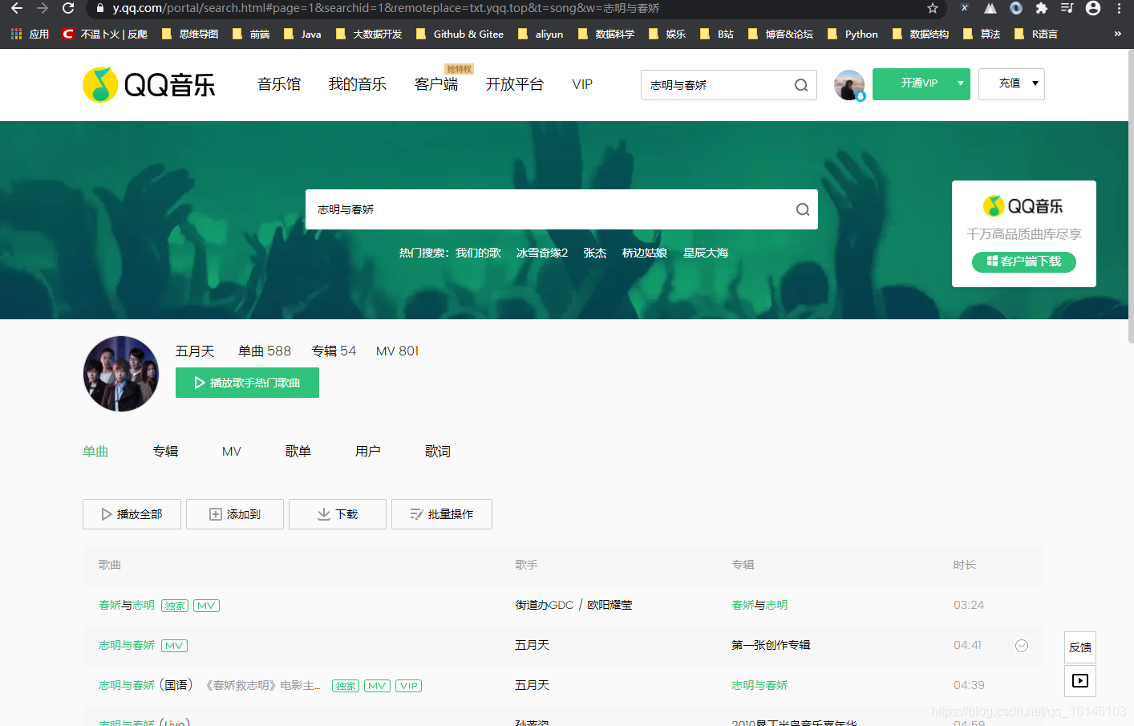Click the 客户端下载 download button
The image size is (1134, 726).
(1024, 262)
